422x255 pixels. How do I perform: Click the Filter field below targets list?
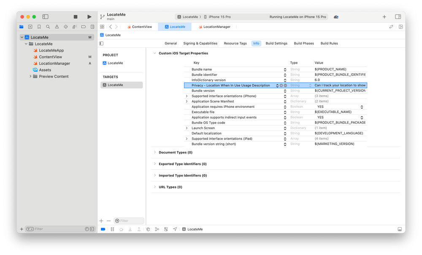(x=129, y=220)
